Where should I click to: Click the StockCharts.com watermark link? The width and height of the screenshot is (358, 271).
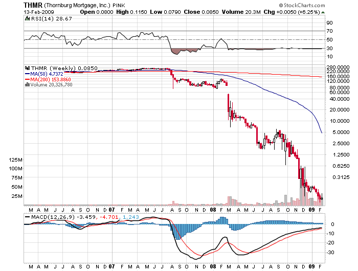point(304,5)
